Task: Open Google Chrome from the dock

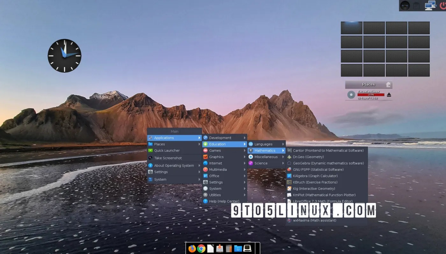Action: click(201, 248)
